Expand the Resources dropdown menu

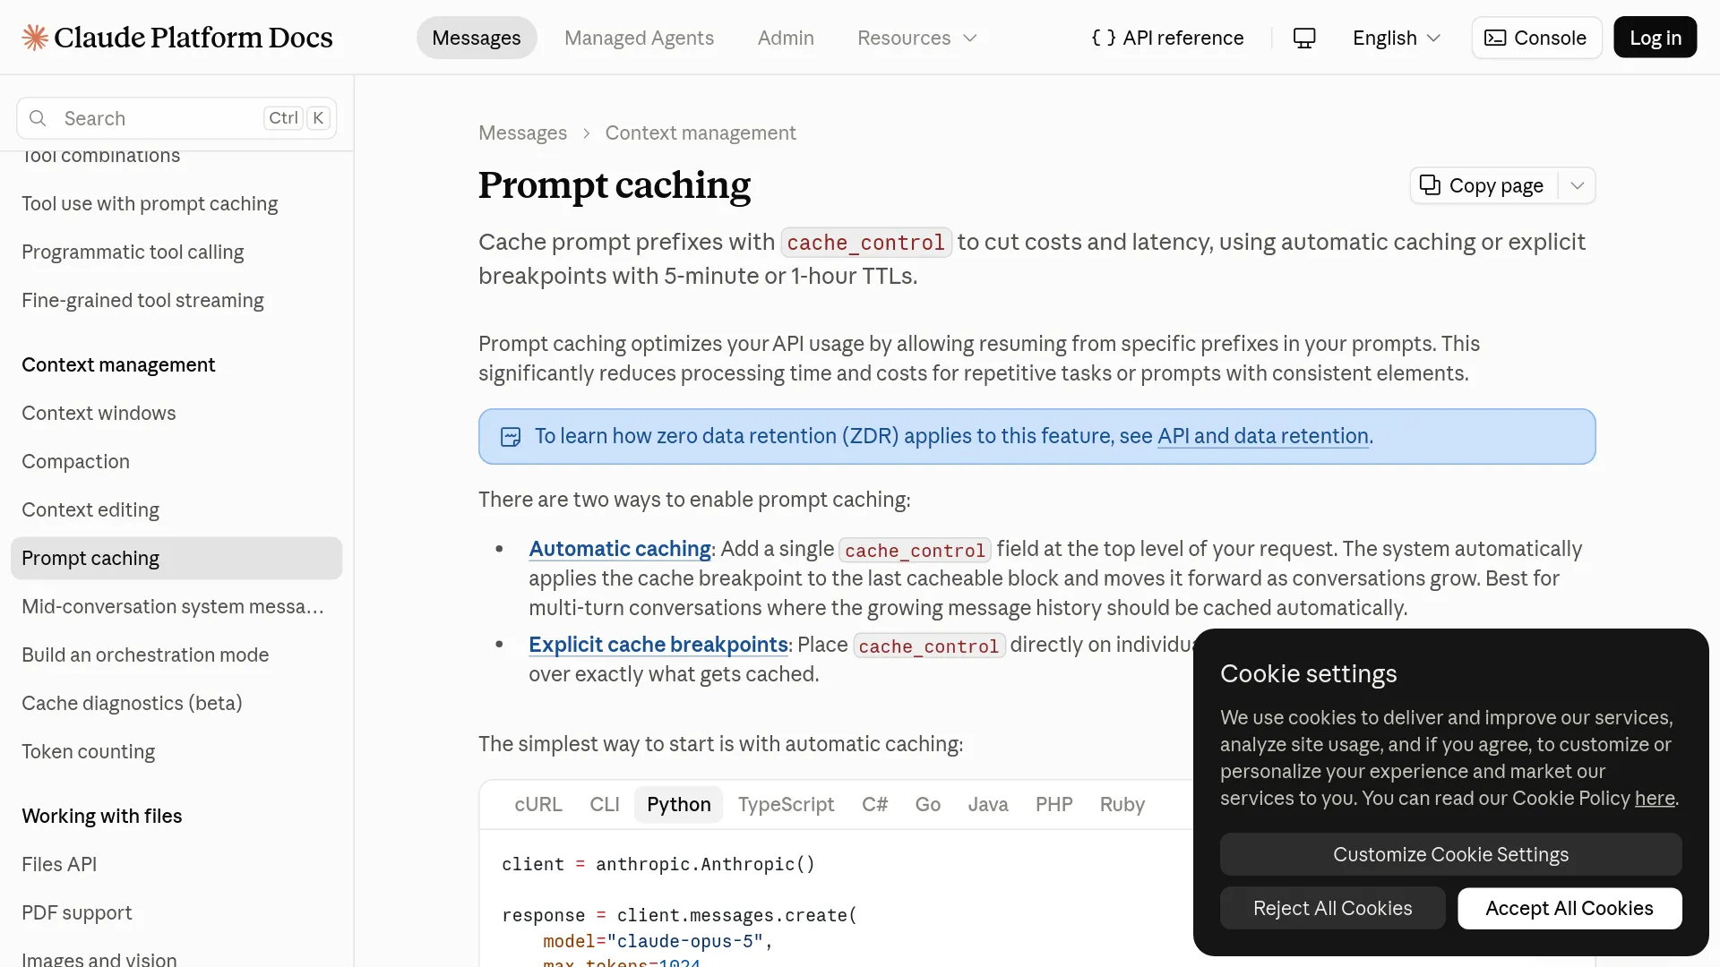(x=916, y=38)
